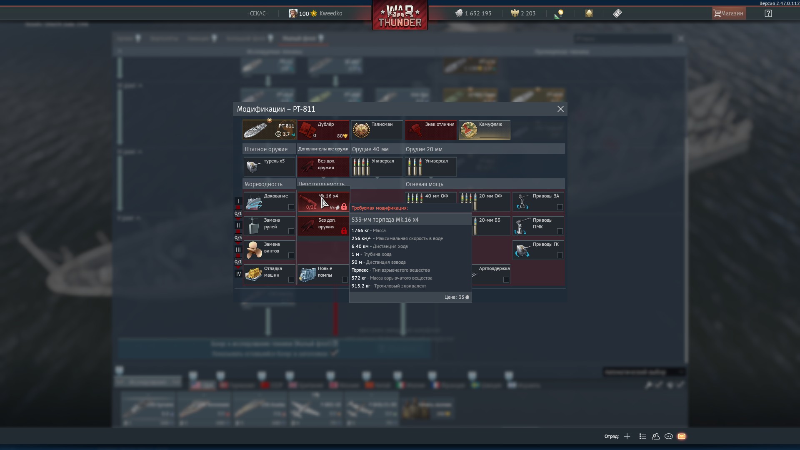Image resolution: width=800 pixels, height=450 pixels.
Task: Open the golden badge icon in top bar
Action: pos(589,13)
